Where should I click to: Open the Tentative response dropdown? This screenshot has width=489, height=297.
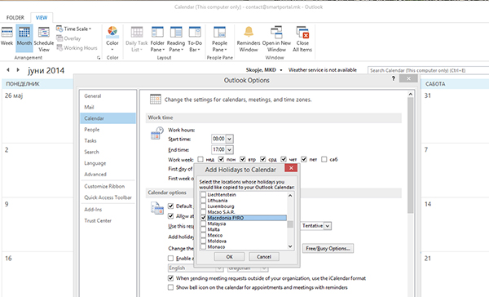[x=328, y=226]
